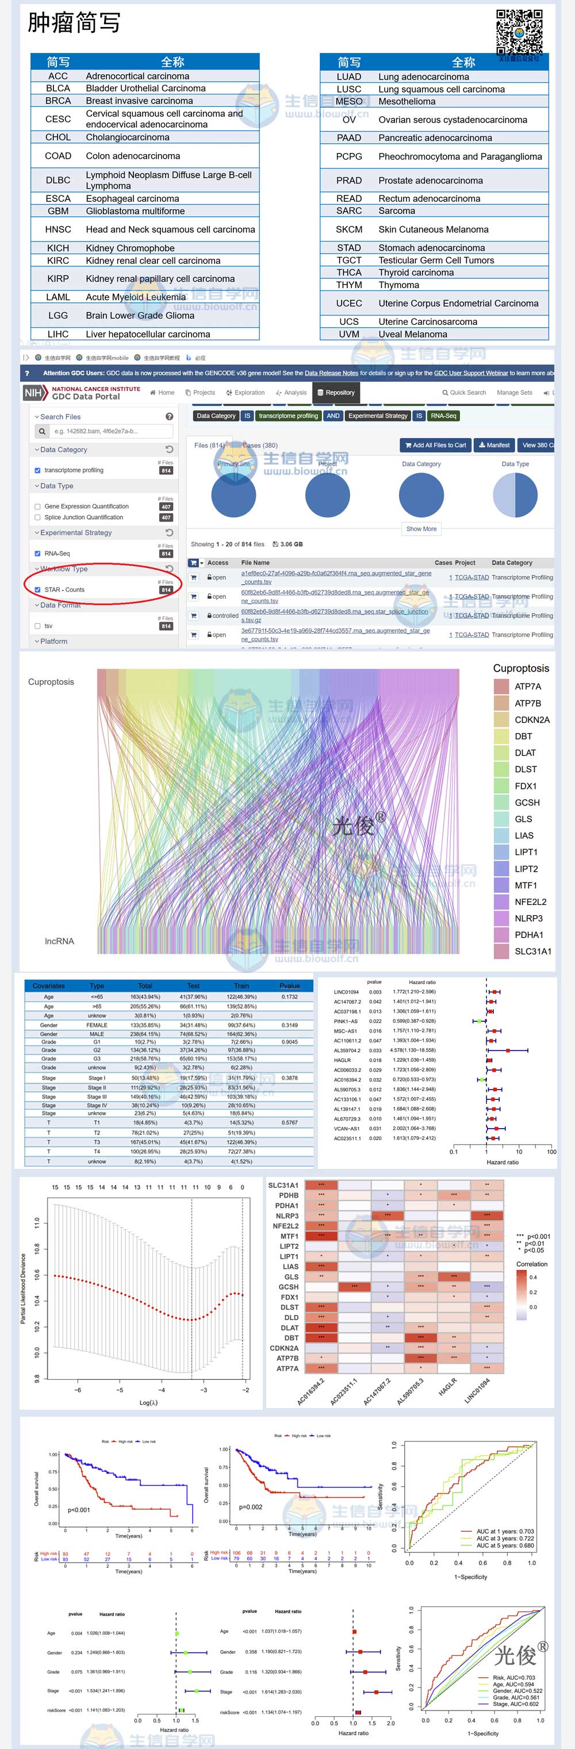
Task: Reset the Workflow Type facet filter
Action: click(x=169, y=569)
